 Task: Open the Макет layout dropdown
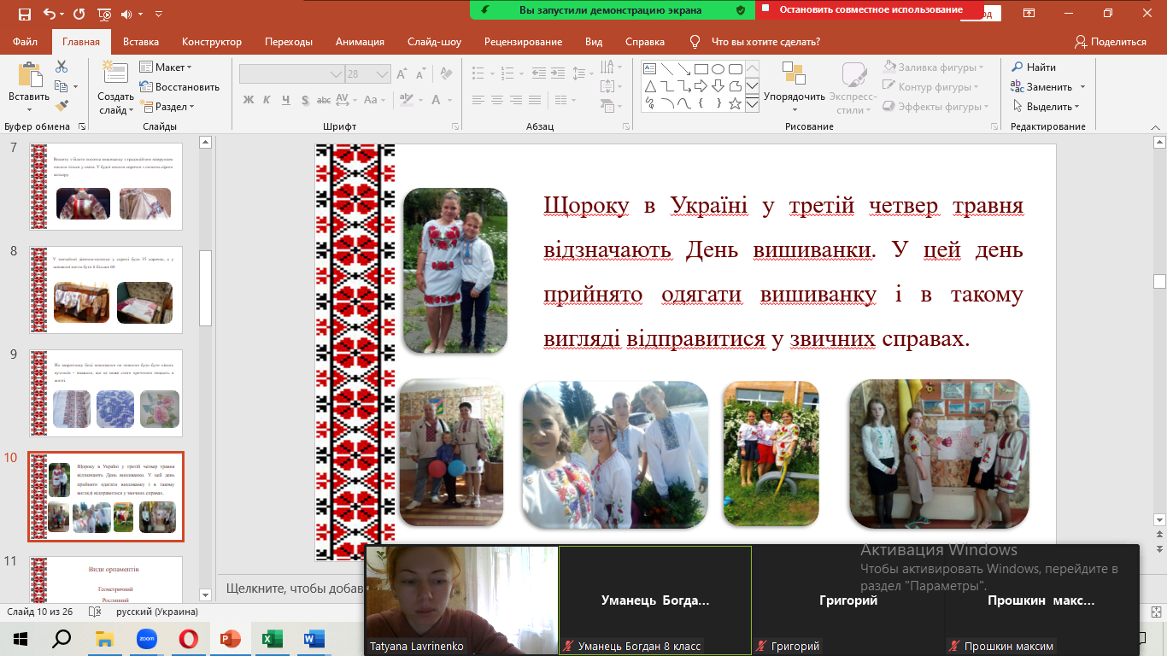[x=167, y=67]
